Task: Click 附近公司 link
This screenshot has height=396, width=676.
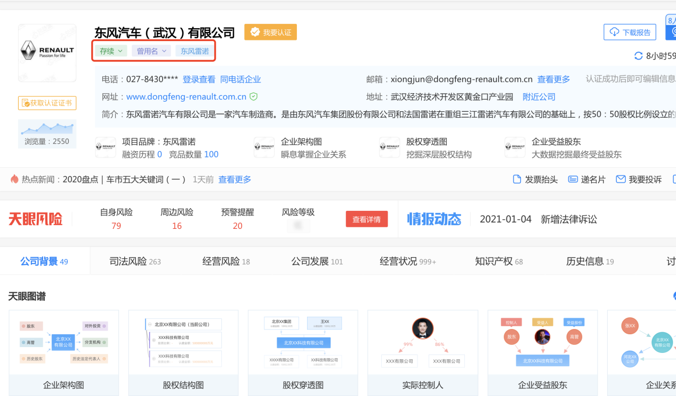Action: (x=539, y=97)
